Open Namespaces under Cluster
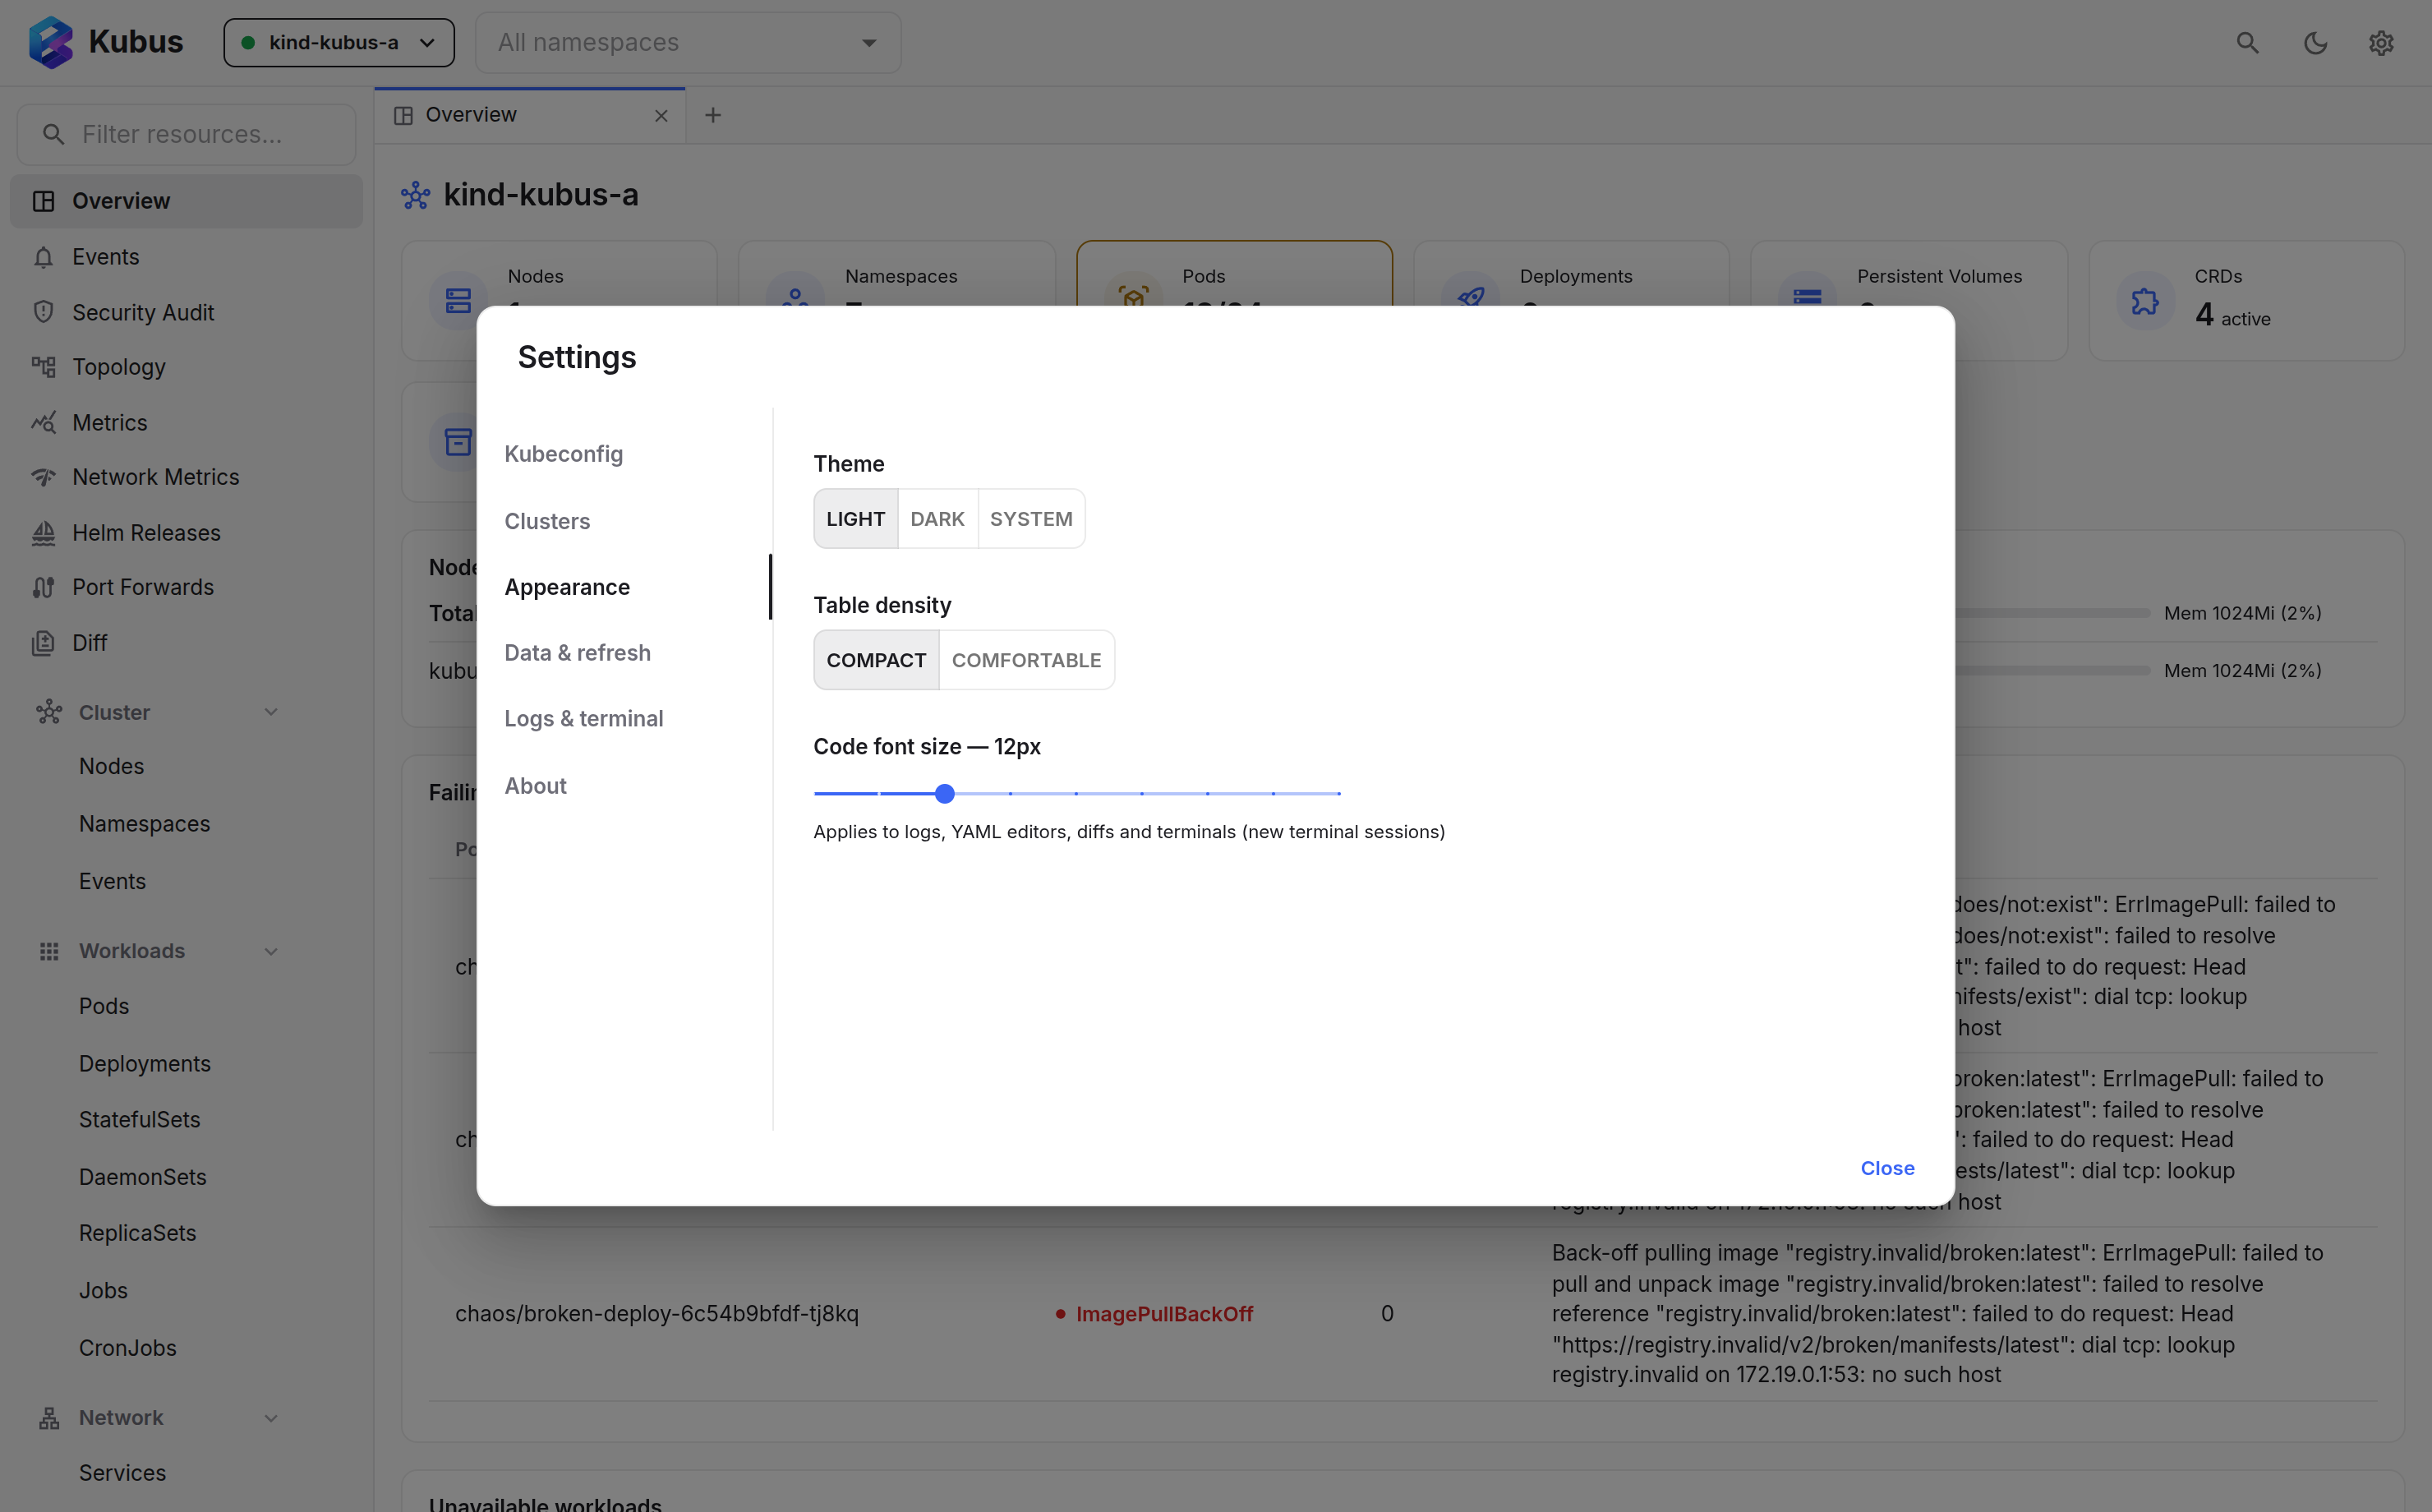This screenshot has width=2432, height=1512. 145,824
